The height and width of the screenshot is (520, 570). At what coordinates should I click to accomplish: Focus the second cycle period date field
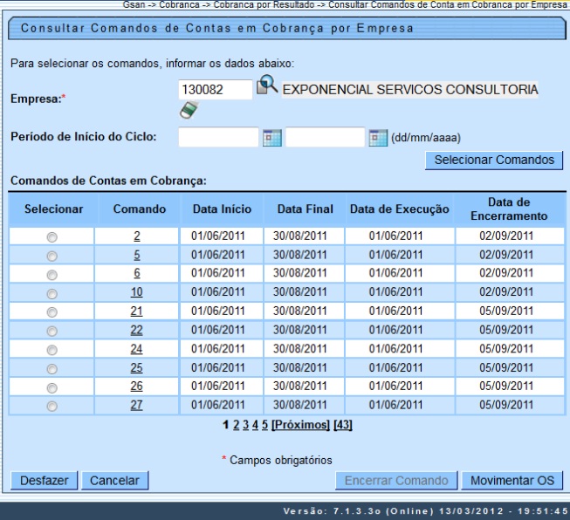pyautogui.click(x=325, y=138)
